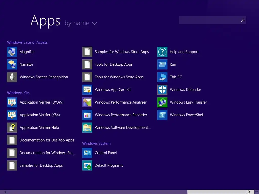
Task: Click 'Windows Speech Recognition' text
Action: coord(44,77)
